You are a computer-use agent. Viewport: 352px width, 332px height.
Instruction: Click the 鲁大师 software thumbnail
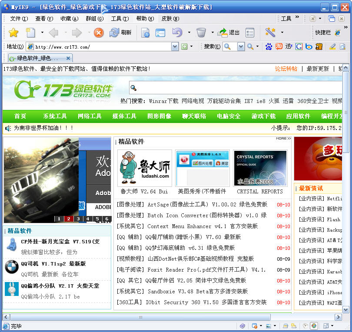click(x=144, y=168)
